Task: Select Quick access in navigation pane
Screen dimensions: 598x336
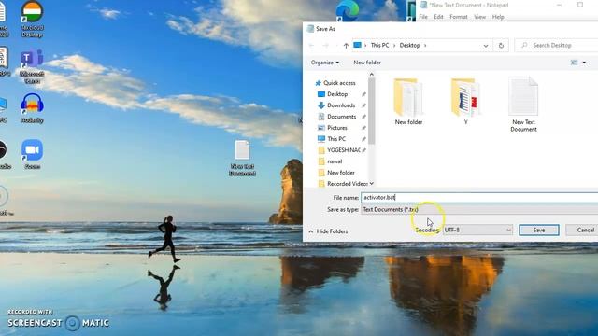Action: 335,83
